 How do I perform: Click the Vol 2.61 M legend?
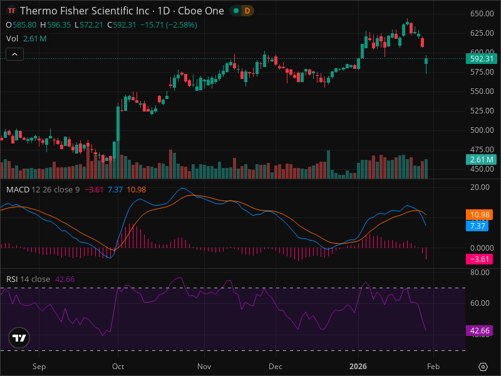point(26,39)
